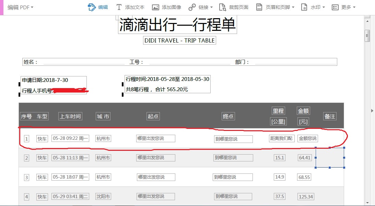The image size is (375, 206).
Task: Click the 64.41 amount value
Action: pos(305,158)
